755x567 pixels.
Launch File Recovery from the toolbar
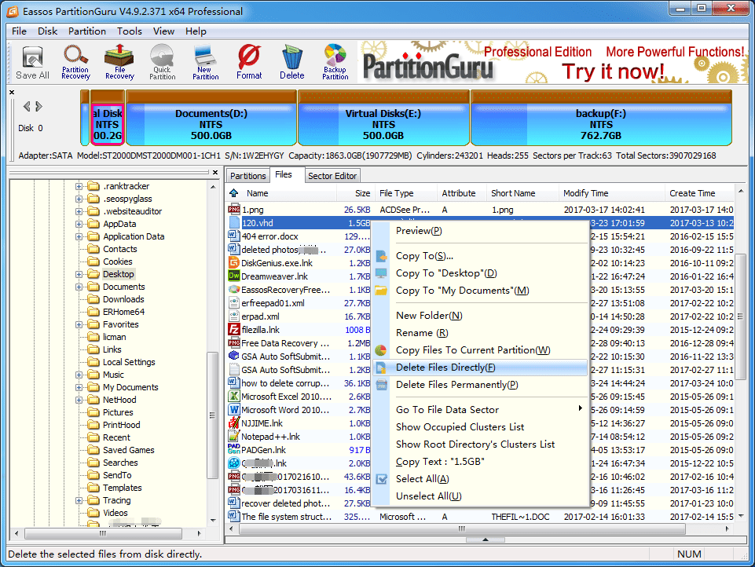coord(119,61)
